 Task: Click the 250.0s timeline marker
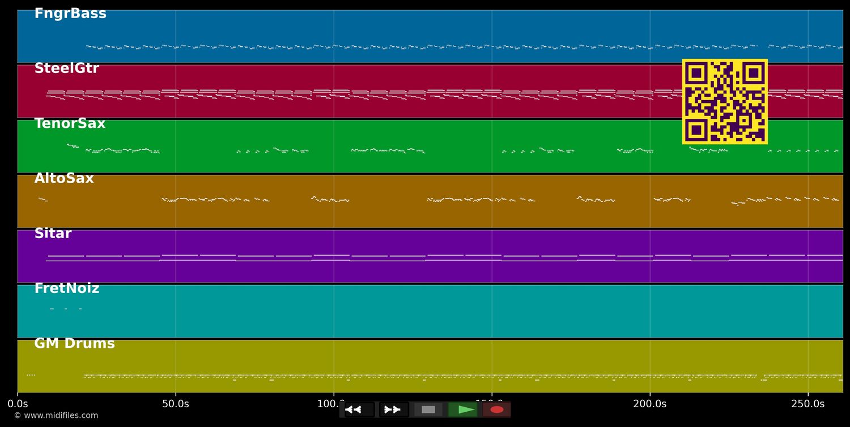[x=808, y=404]
